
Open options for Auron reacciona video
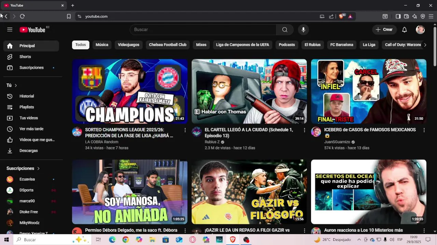tap(424, 230)
